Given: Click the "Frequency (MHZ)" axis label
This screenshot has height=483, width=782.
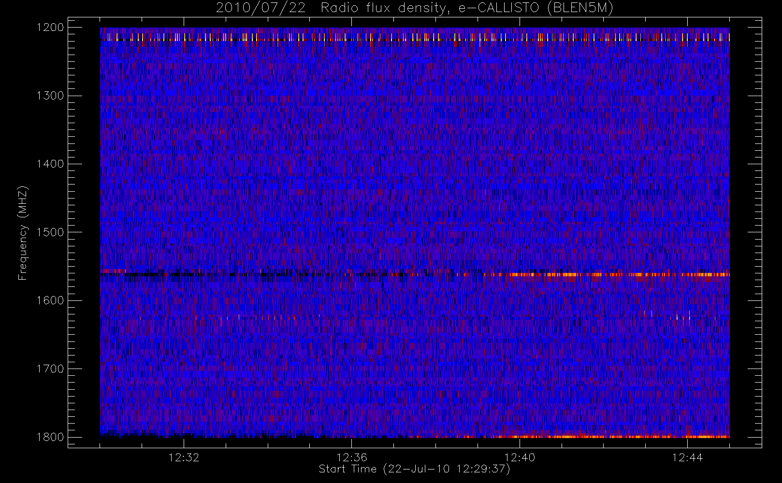Looking at the screenshot, I should pyautogui.click(x=23, y=233).
